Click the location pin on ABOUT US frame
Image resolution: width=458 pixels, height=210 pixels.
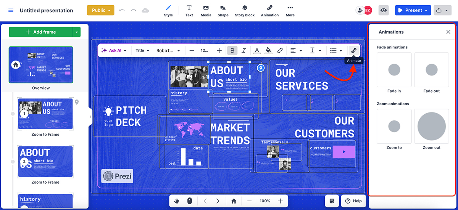(261, 68)
